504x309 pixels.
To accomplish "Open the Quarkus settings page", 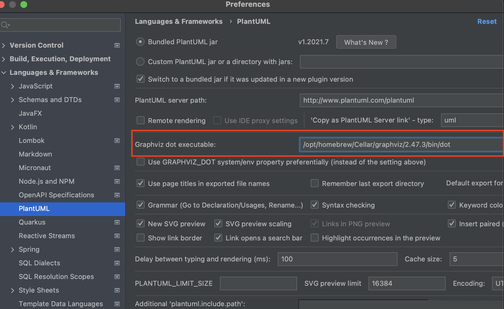I will (x=32, y=222).
